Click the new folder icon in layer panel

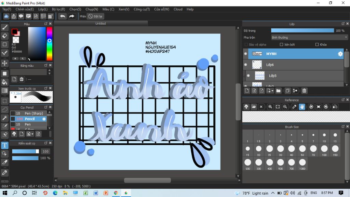278,91
